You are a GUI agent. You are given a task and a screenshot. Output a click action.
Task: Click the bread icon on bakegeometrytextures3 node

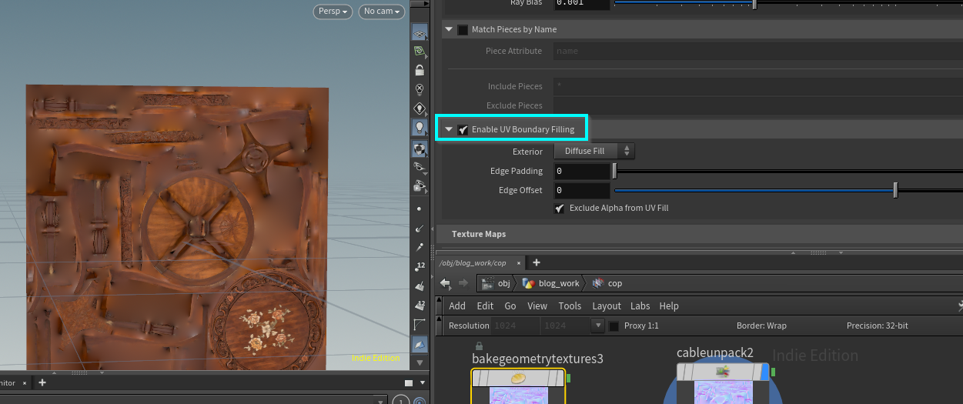(x=518, y=378)
